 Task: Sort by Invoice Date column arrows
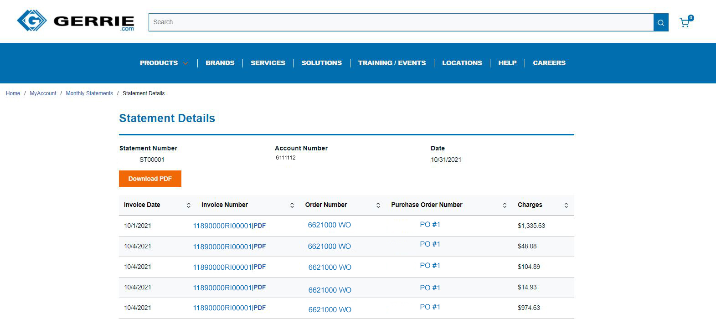click(x=189, y=206)
